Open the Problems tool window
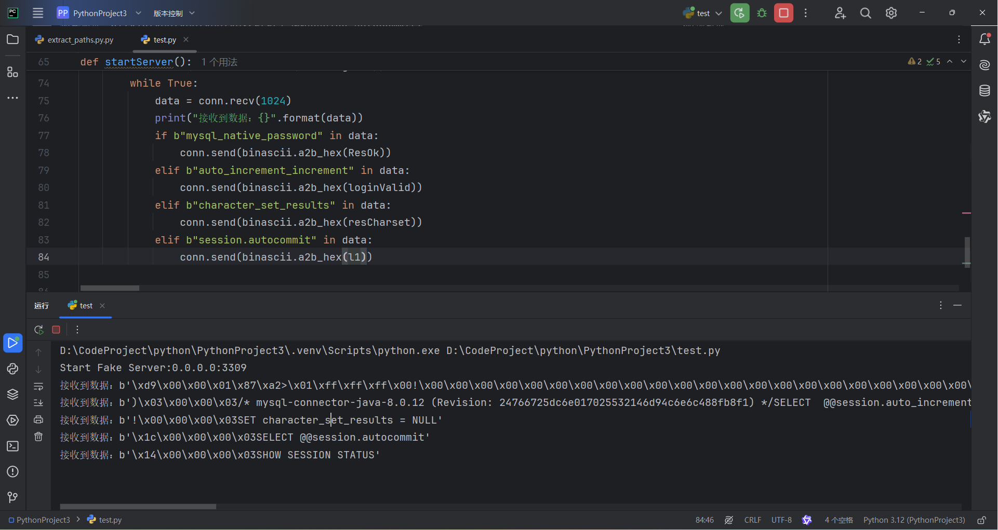Viewport: 998px width, 530px height. [12, 472]
